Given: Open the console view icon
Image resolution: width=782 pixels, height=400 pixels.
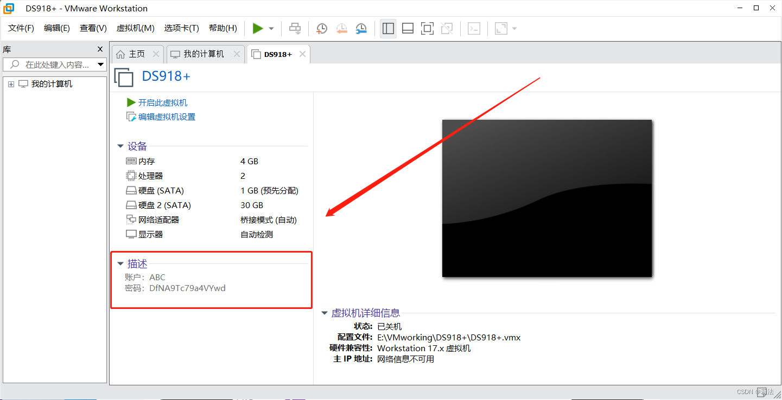Looking at the screenshot, I should coord(474,28).
